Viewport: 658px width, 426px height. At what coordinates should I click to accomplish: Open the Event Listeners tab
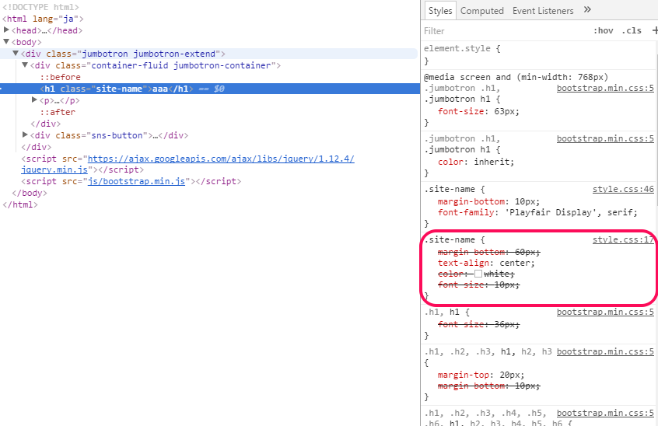[543, 11]
